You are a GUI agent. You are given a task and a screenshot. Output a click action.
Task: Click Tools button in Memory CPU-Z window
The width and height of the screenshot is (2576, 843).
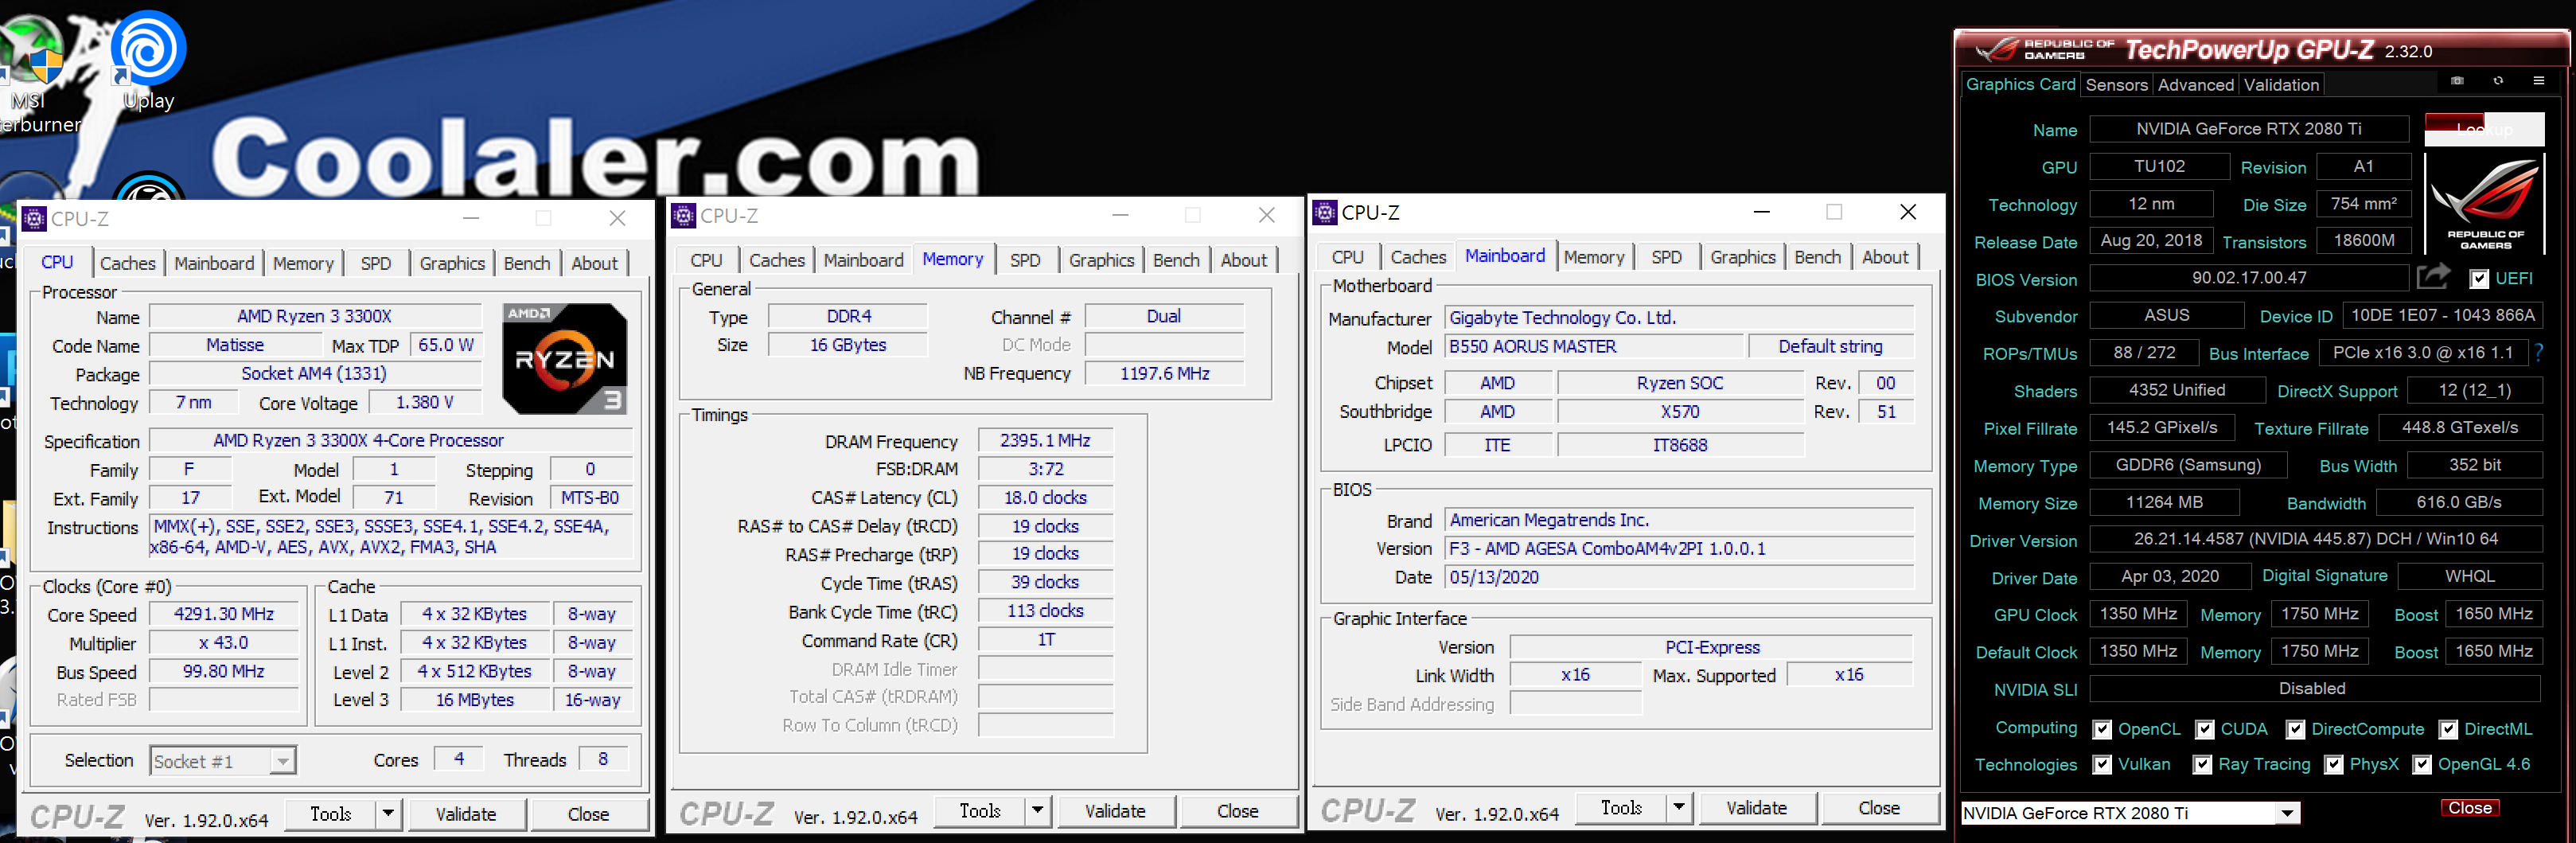click(x=980, y=811)
